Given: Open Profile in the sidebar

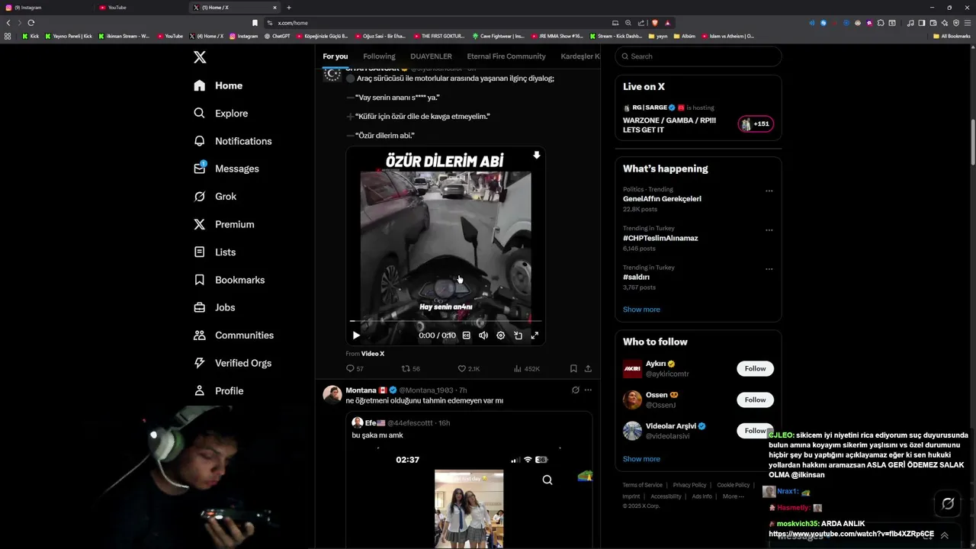Looking at the screenshot, I should pyautogui.click(x=219, y=390).
